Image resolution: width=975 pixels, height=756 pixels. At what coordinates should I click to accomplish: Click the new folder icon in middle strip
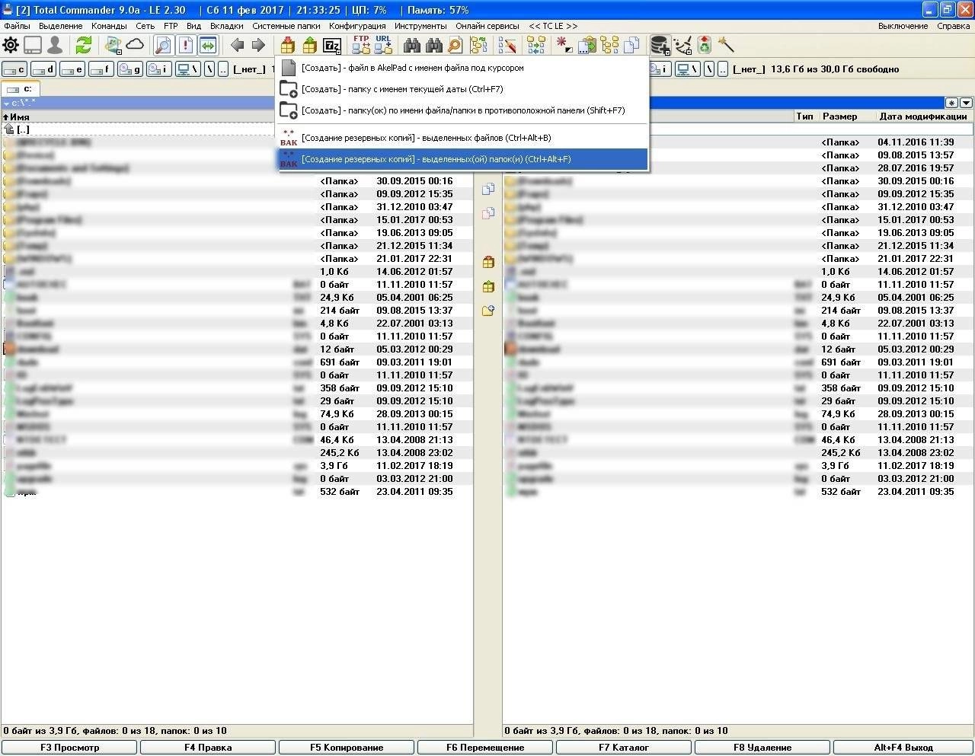pos(488,311)
